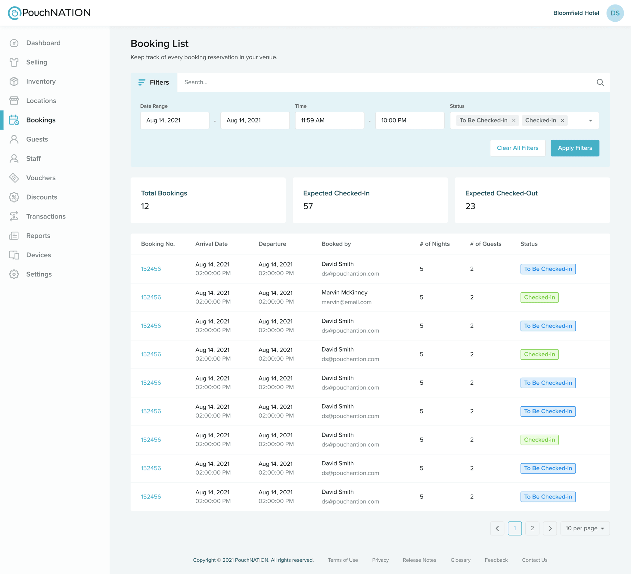Open the Status filter dropdown arrow

click(591, 120)
